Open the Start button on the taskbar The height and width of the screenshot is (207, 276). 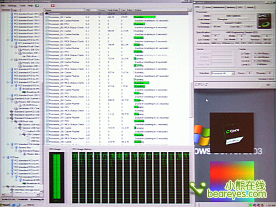[5, 205]
